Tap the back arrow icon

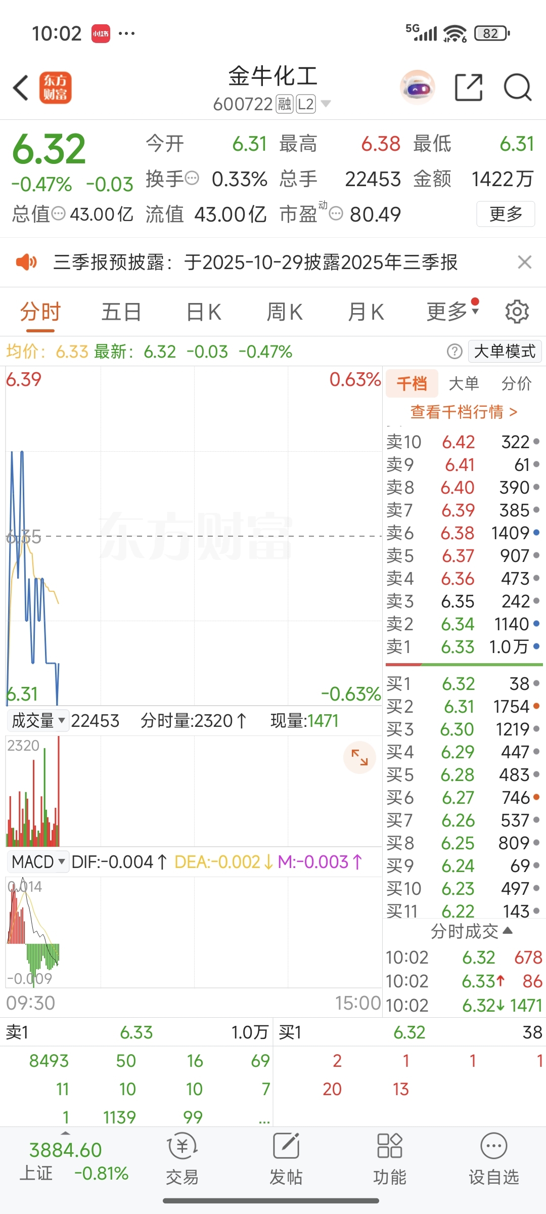21,88
